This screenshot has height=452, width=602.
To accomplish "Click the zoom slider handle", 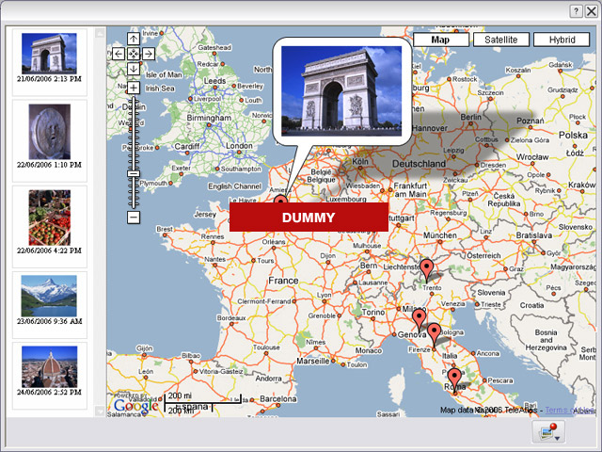I will [x=134, y=173].
